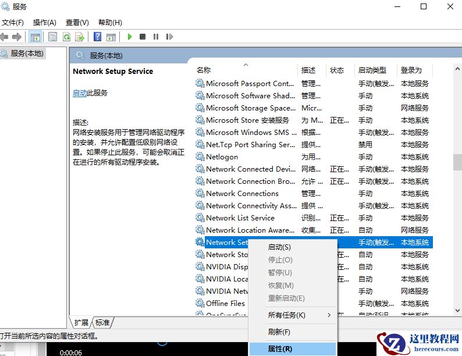This screenshot has width=462, height=356.
Task: Minimize the Services window
Action: 397,6
